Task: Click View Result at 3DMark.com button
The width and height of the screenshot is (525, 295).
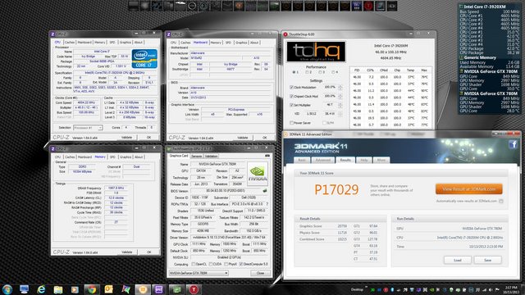Action: [468, 189]
